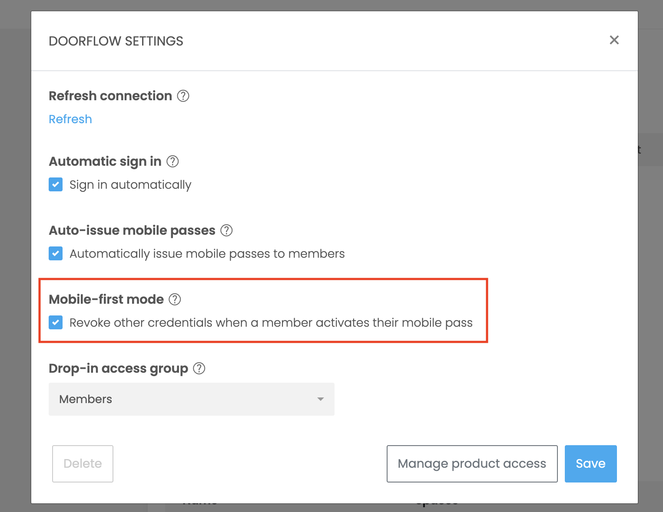Close the Doorflow Settings dialog
Screen dimensions: 663x512
tap(614, 40)
